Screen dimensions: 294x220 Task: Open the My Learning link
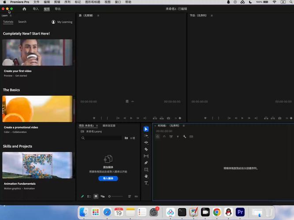(62, 22)
